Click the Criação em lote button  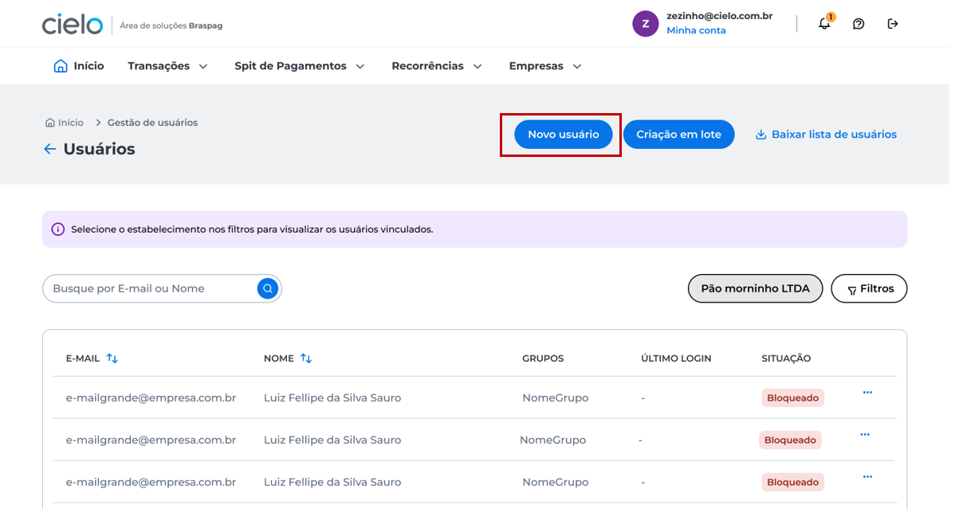click(678, 135)
